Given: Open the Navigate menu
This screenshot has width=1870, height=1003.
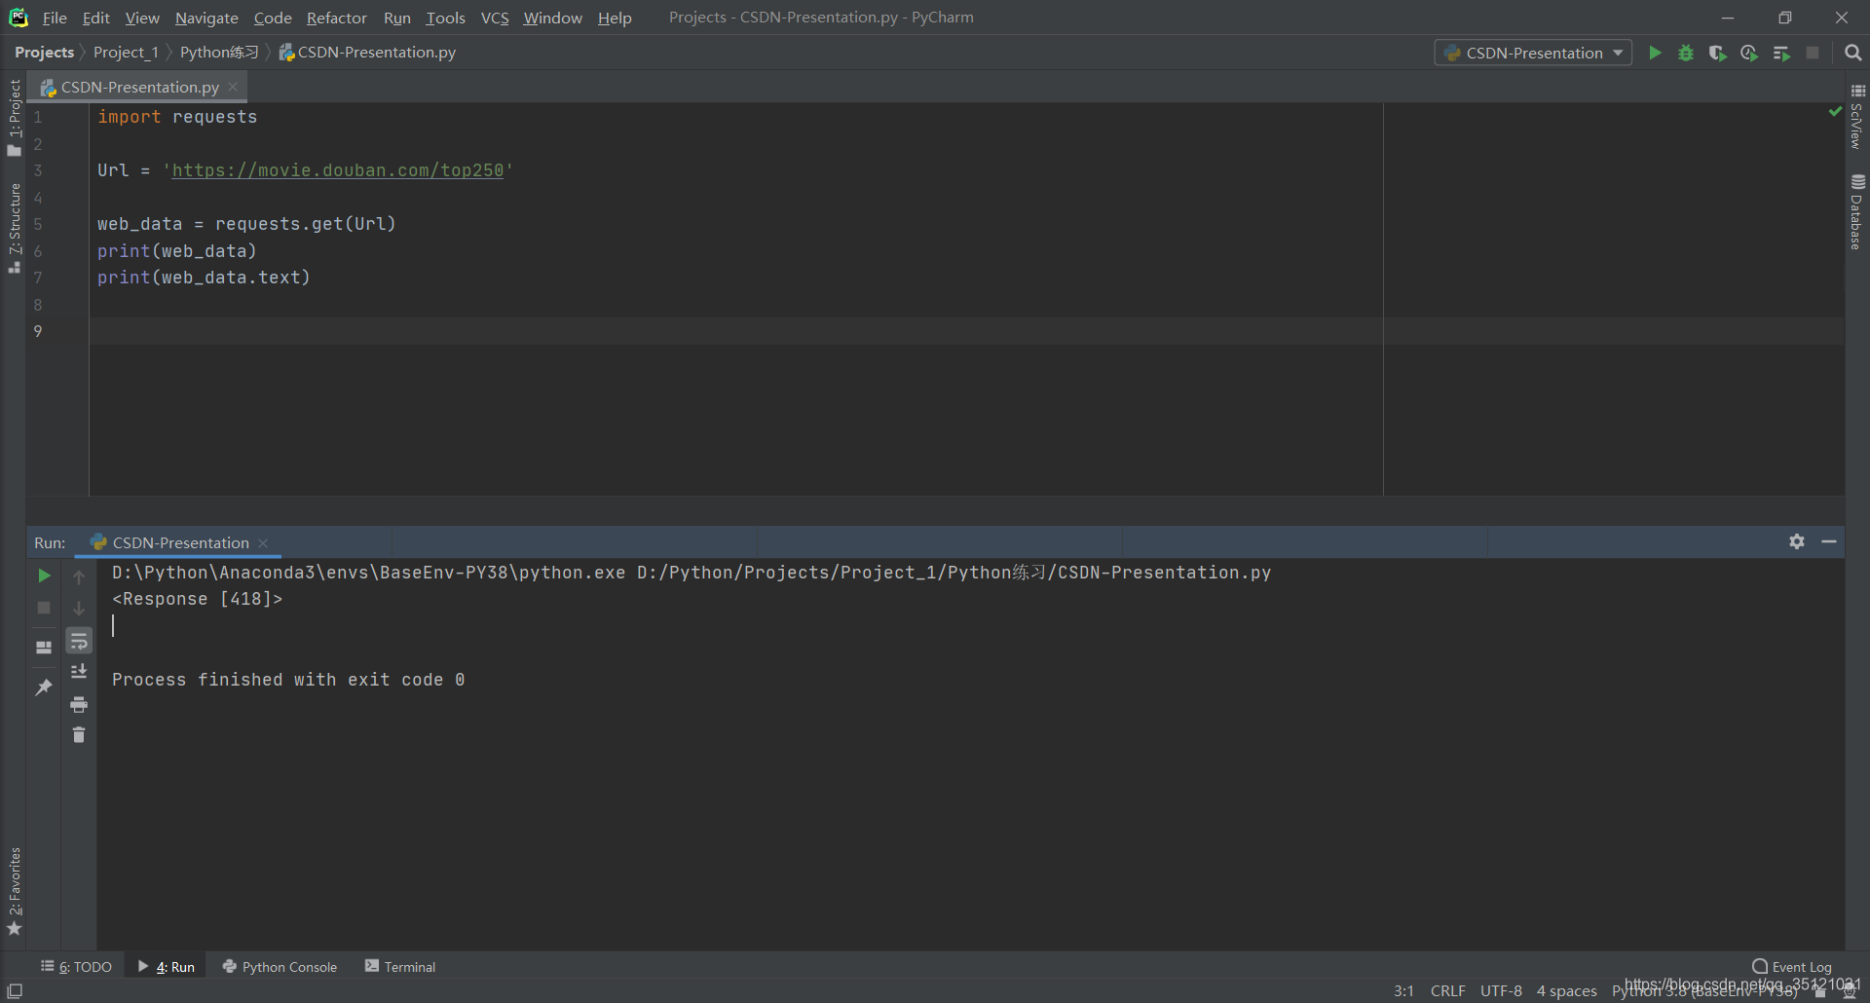Looking at the screenshot, I should (x=206, y=18).
